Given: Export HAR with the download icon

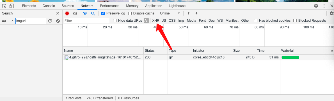Looking at the screenshot, I should (x=196, y=13).
